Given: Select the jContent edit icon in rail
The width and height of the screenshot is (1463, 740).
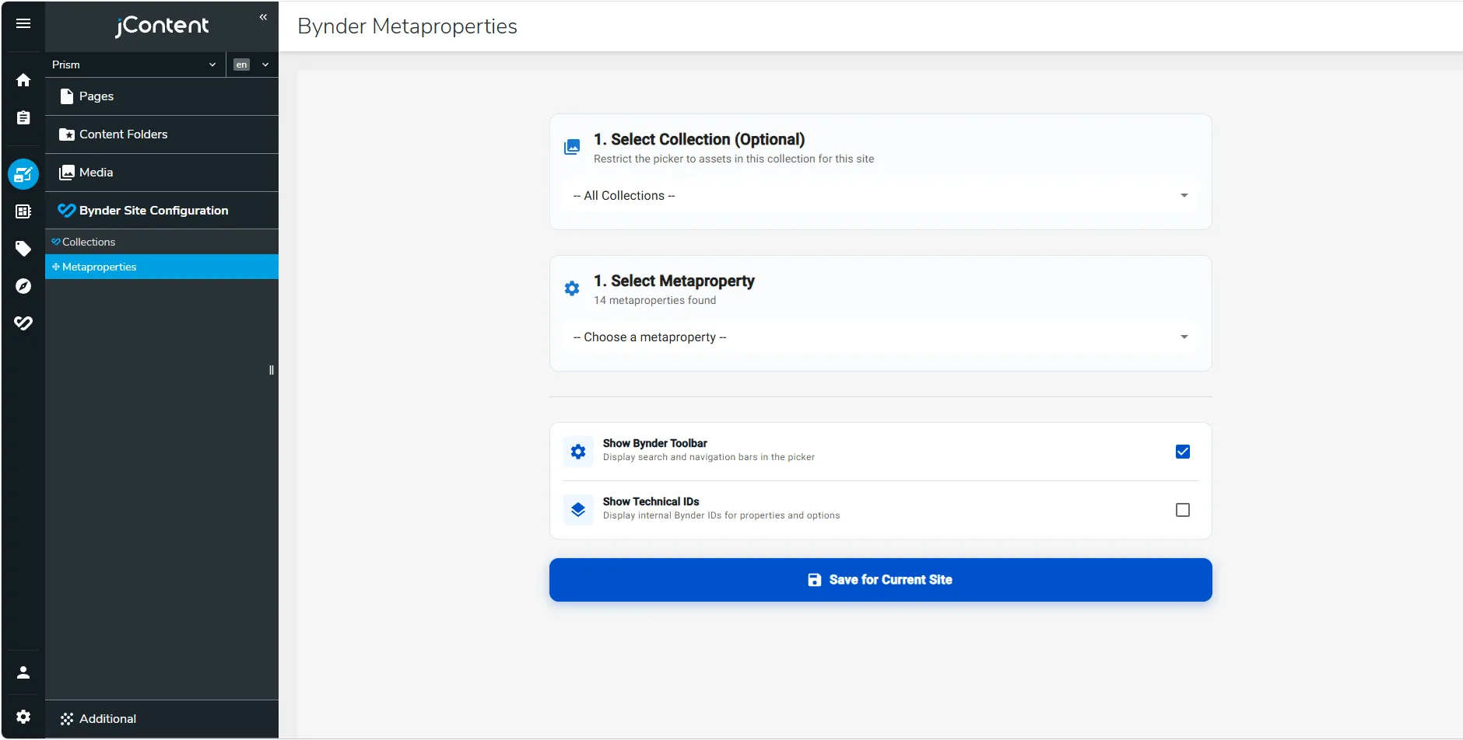Looking at the screenshot, I should (x=23, y=174).
